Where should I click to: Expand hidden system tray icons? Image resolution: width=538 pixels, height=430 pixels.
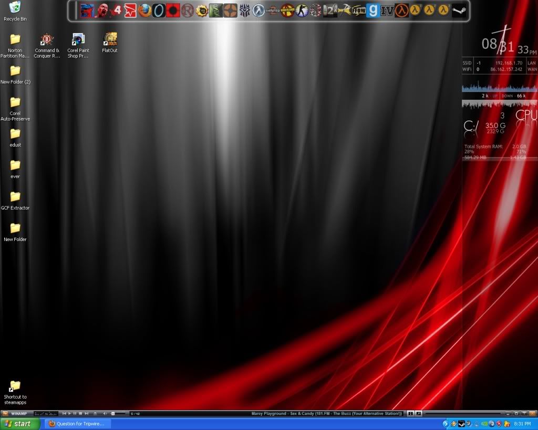(446, 424)
